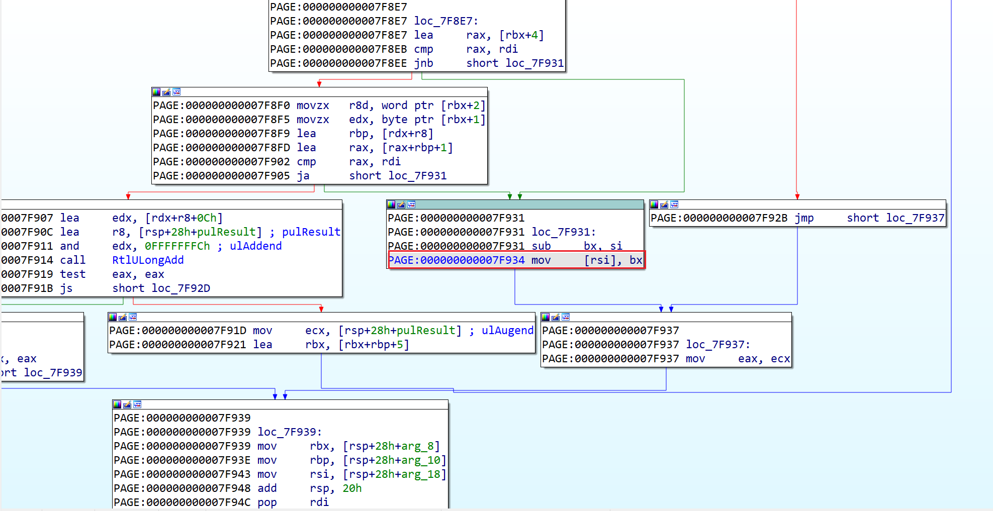Set color of movzx block at 7F8F0
The image size is (993, 511).
(156, 92)
